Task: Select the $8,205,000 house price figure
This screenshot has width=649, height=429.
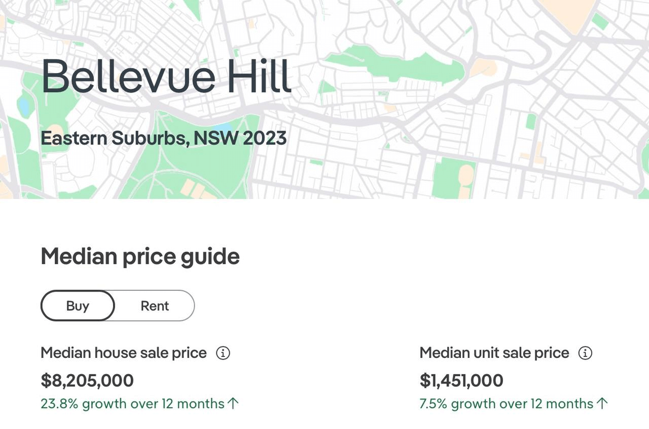Action: (x=87, y=380)
